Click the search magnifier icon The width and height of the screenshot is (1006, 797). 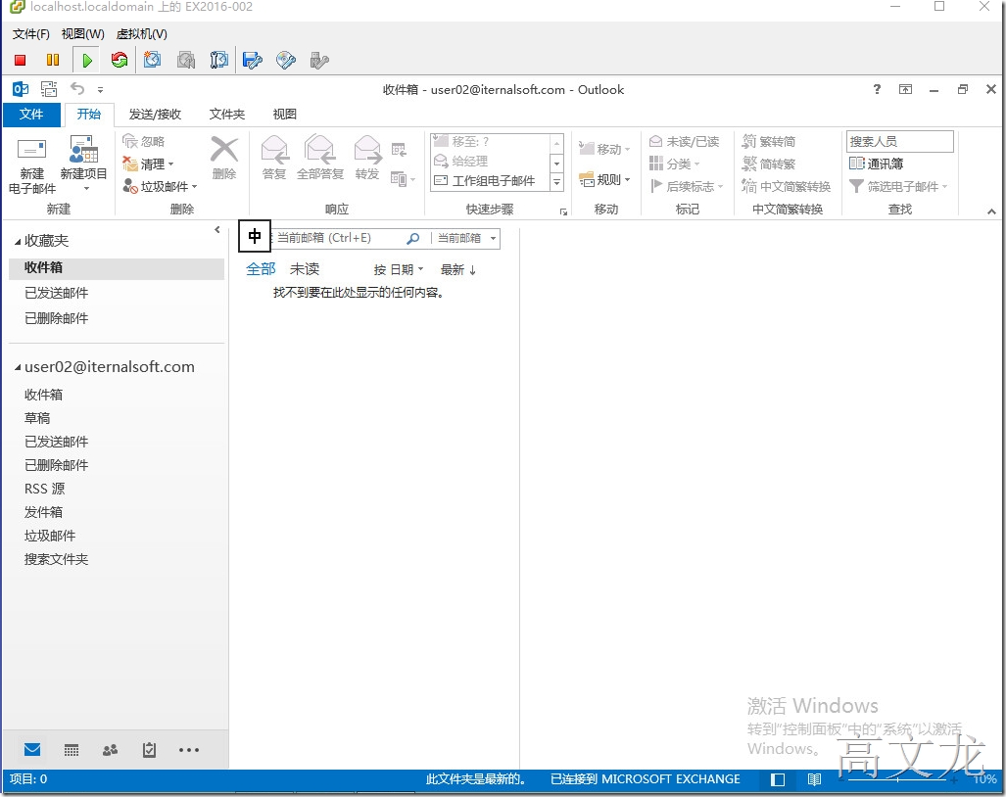(x=413, y=238)
